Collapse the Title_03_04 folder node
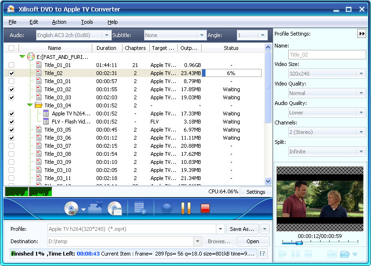The image size is (371, 266). click(30, 105)
